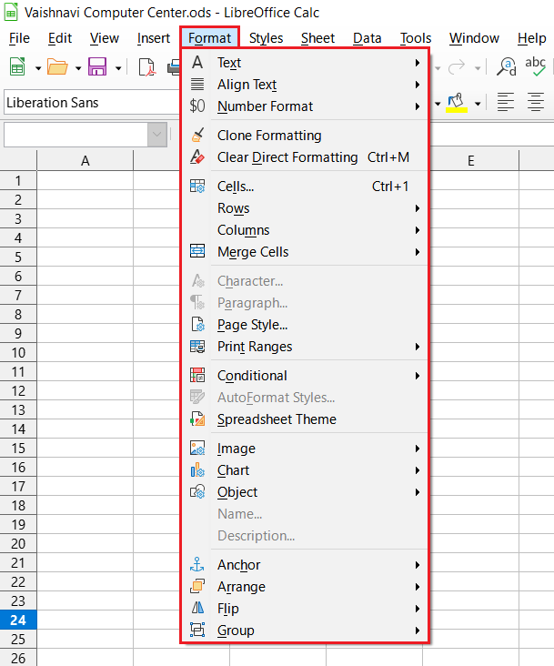554x666 pixels.
Task: Open the Help menu
Action: 531,38
